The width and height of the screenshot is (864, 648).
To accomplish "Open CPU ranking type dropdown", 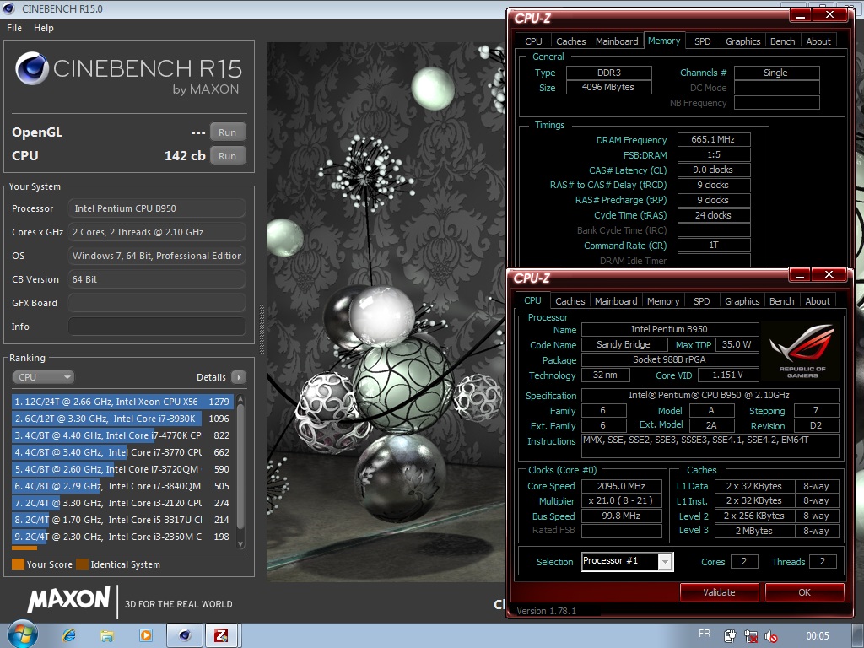I will pos(44,377).
